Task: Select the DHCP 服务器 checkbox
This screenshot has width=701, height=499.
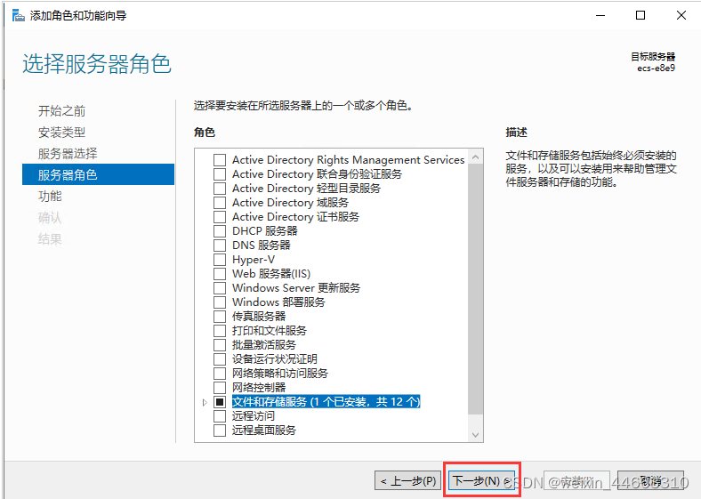Action: click(220, 231)
